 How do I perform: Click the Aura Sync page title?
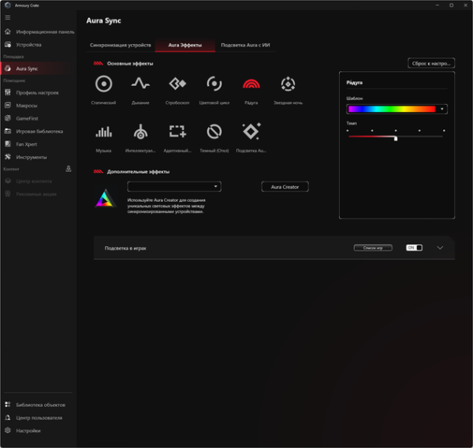103,21
